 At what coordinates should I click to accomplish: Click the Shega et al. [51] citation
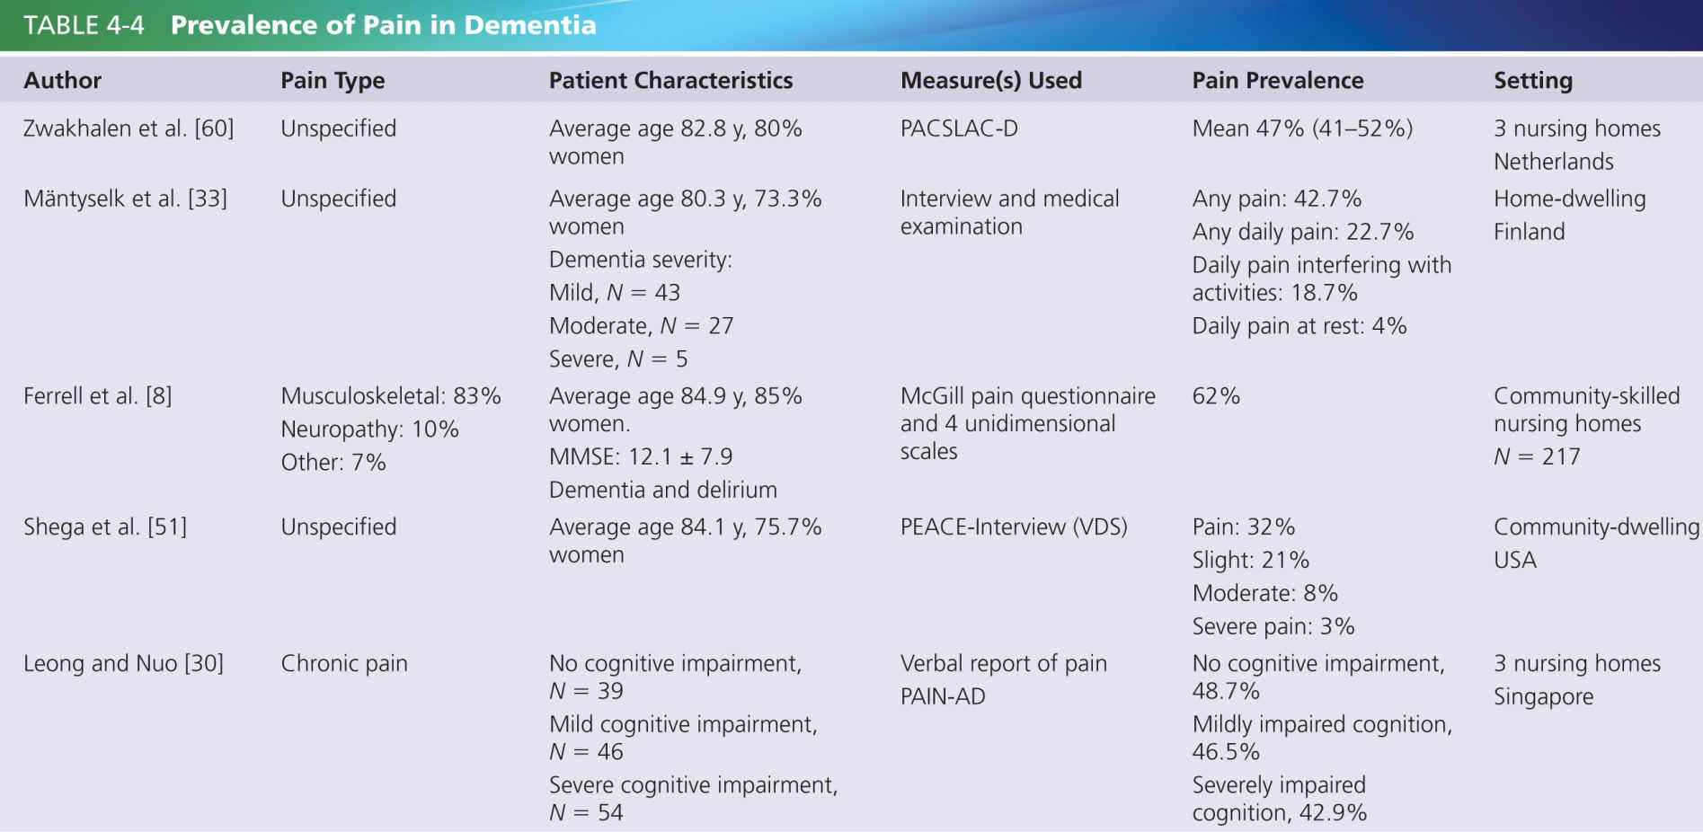(105, 527)
